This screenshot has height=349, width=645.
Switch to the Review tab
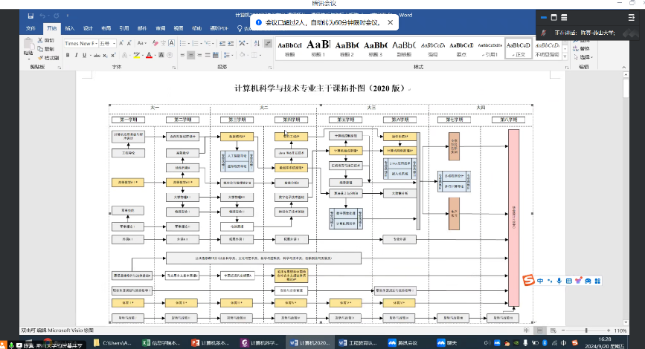coord(160,28)
